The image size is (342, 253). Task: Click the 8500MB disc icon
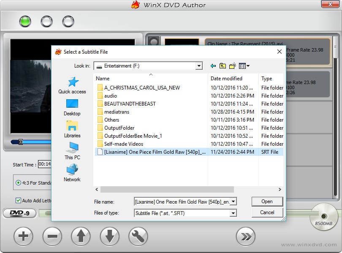[324, 216]
